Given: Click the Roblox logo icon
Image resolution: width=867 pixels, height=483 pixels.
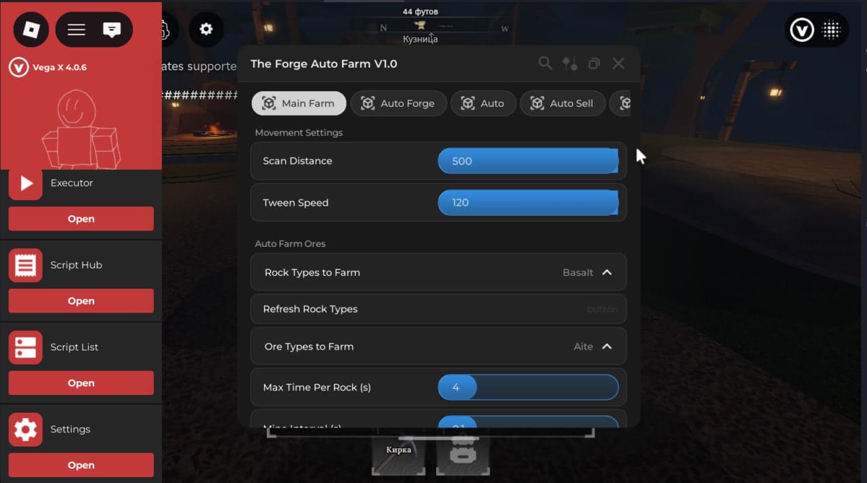Looking at the screenshot, I should point(31,30).
